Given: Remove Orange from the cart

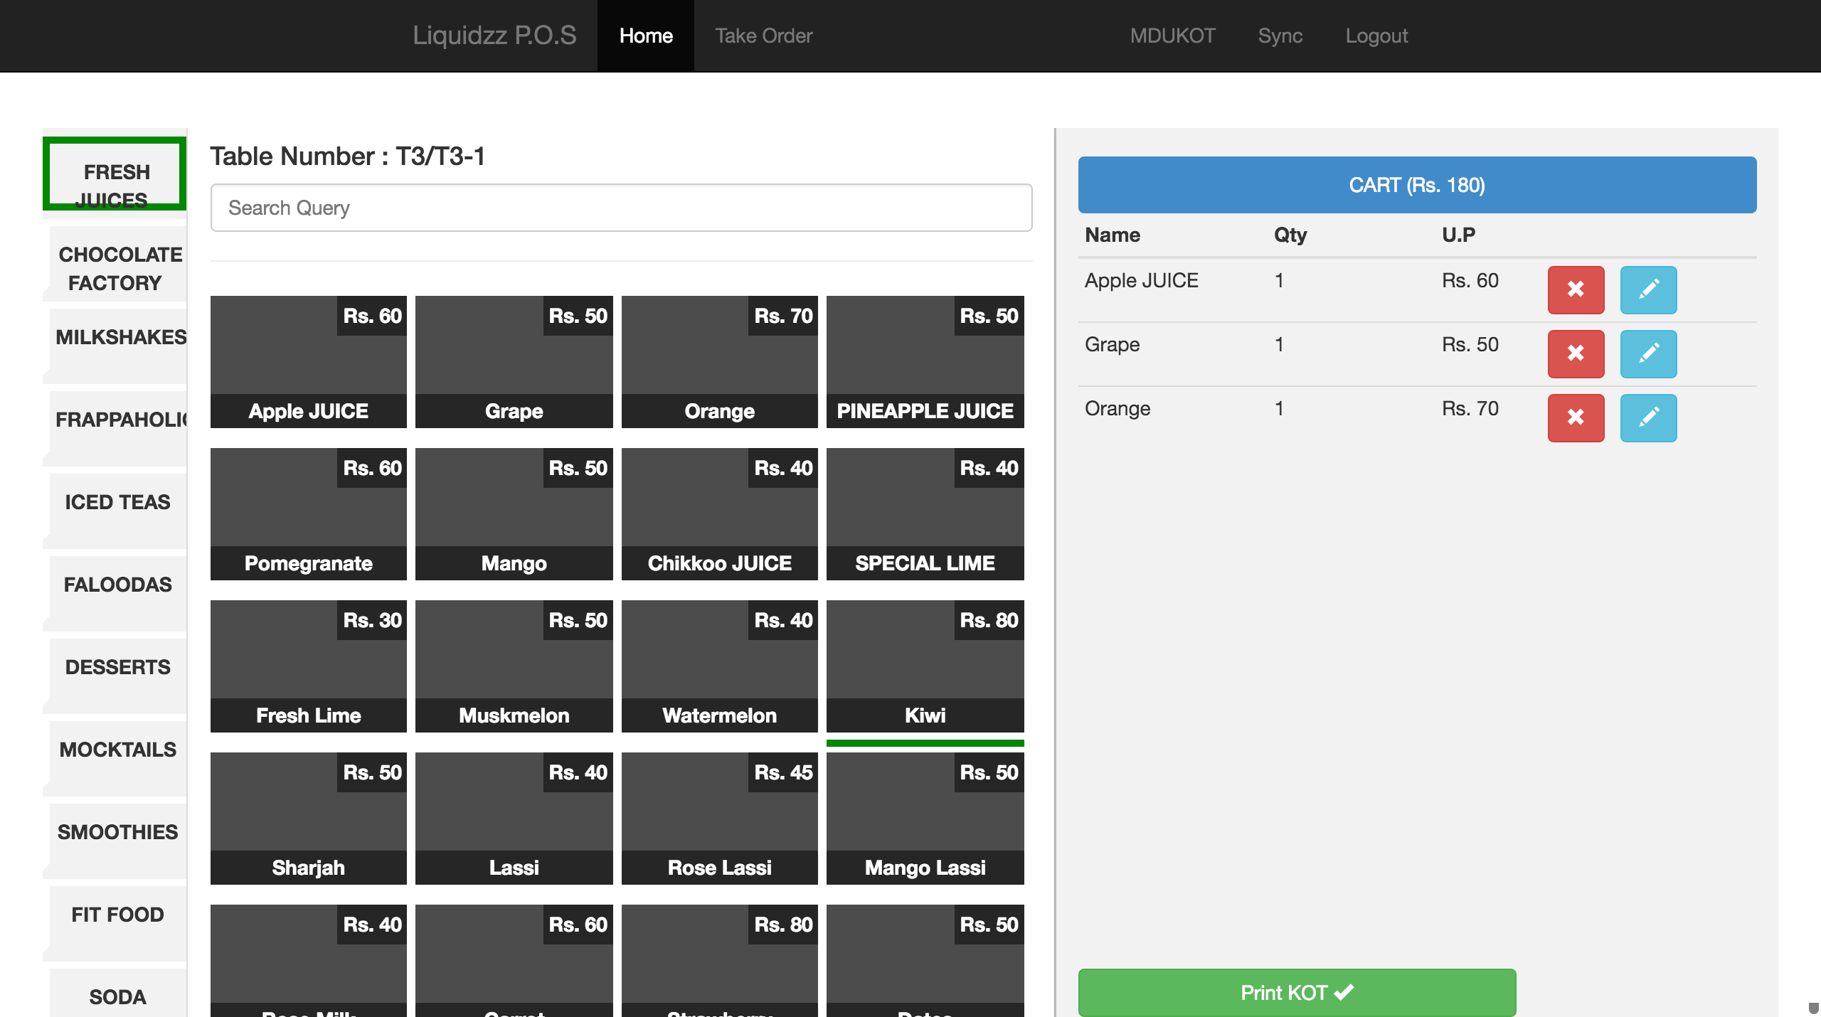Looking at the screenshot, I should [x=1576, y=417].
